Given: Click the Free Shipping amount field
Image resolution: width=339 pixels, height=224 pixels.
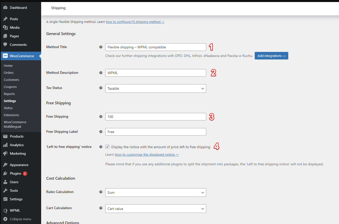Looking at the screenshot, I should pos(155,117).
